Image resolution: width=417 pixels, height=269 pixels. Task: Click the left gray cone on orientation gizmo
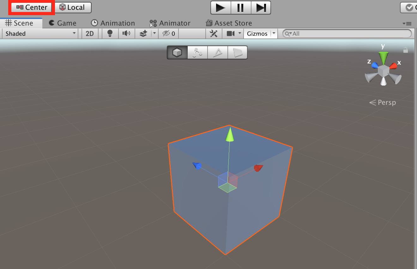(x=370, y=77)
